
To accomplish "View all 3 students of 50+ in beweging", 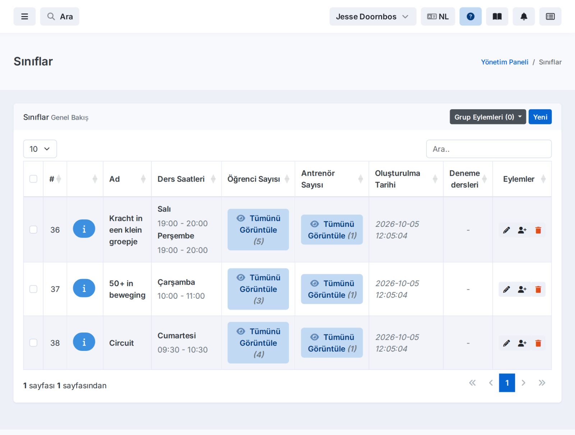I will click(258, 289).
